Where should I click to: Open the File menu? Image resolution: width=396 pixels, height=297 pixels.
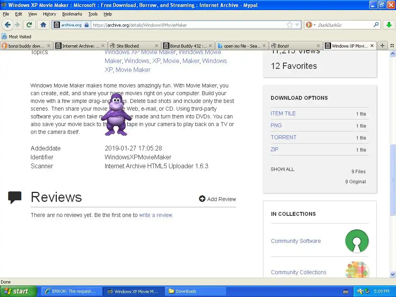pyautogui.click(x=6, y=14)
